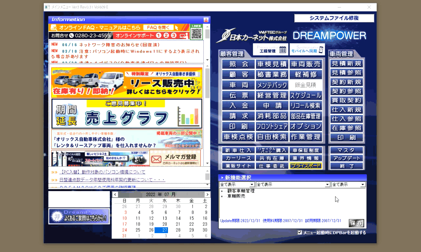The image size is (421, 252).
Task: Go to previous month in calendar
Action: tap(115, 194)
